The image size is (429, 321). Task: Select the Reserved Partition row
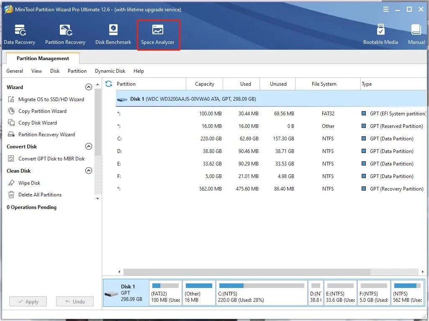click(x=271, y=126)
